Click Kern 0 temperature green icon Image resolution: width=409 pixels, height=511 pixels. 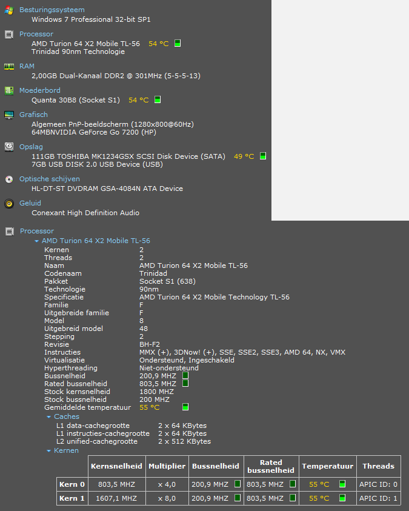click(342, 484)
